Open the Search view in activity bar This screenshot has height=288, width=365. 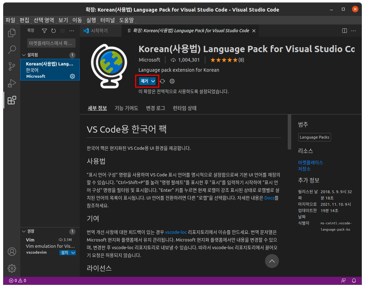pos(12,49)
